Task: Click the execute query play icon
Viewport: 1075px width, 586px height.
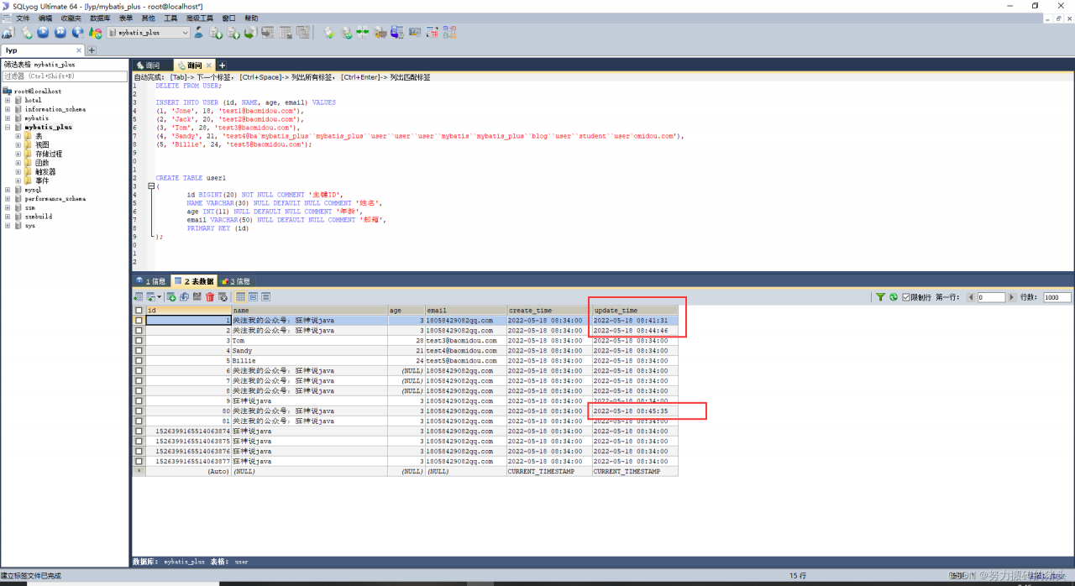Action: pyautogui.click(x=44, y=33)
